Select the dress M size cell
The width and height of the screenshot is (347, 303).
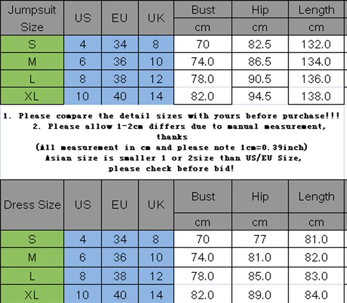pyautogui.click(x=32, y=257)
